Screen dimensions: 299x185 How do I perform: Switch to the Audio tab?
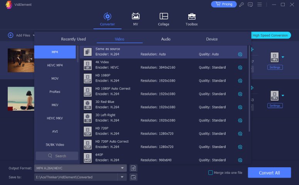[x=166, y=39]
